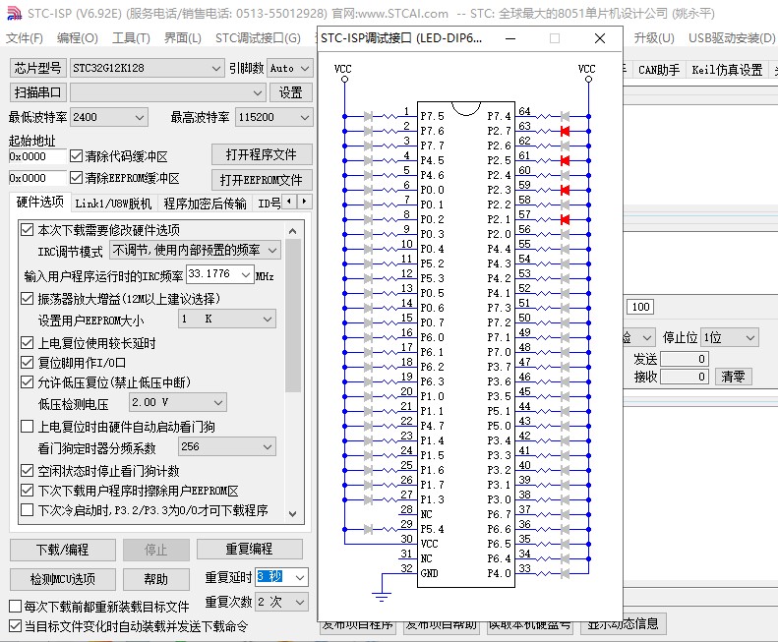778x642 pixels.
Task: Toggle 振荡器放大增益 checkbox
Action: point(27,298)
